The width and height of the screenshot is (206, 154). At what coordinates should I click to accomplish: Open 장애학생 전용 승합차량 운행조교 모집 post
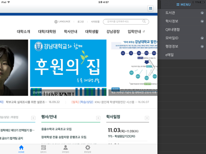point(64,137)
